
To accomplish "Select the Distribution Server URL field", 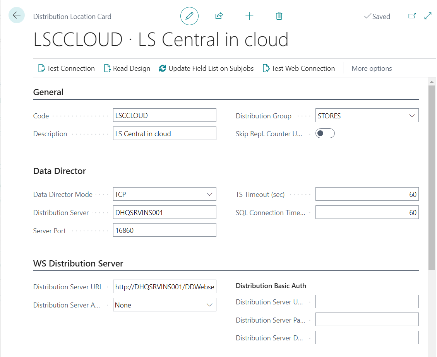I will pyautogui.click(x=164, y=287).
